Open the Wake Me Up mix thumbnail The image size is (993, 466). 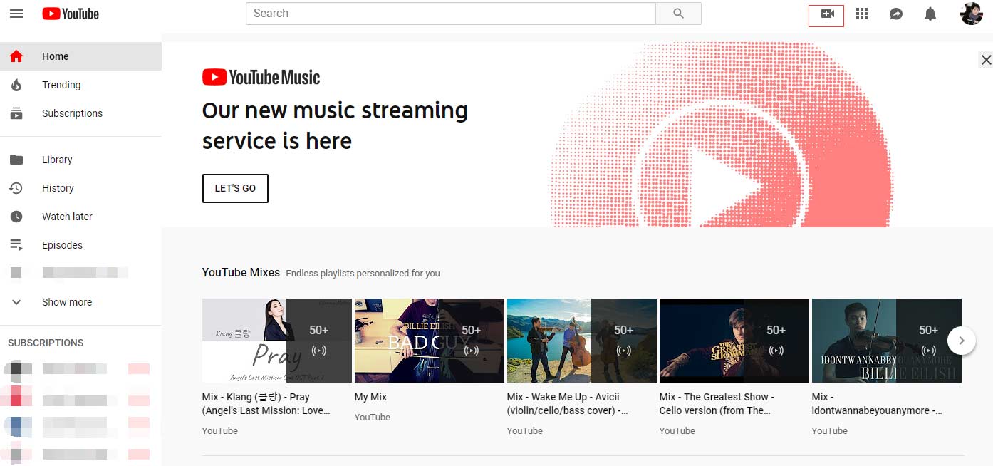tap(582, 341)
